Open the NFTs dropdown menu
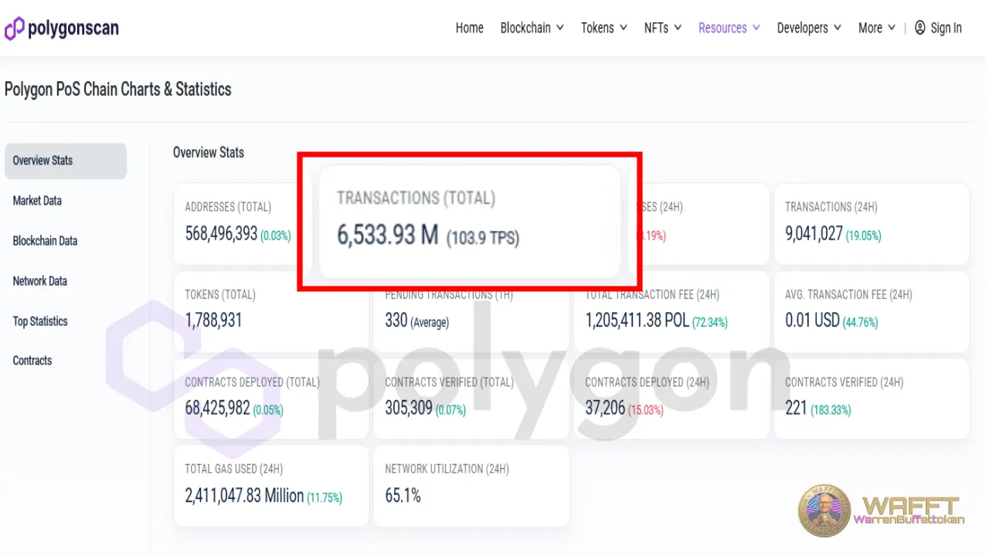Screen dimensions: 989x556 tap(662, 28)
